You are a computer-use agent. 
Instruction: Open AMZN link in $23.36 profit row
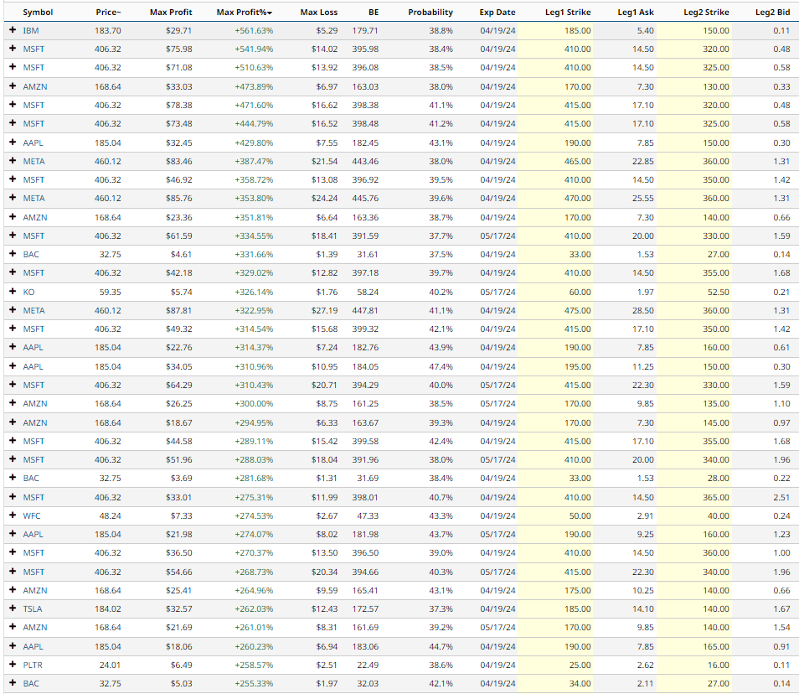(35, 217)
